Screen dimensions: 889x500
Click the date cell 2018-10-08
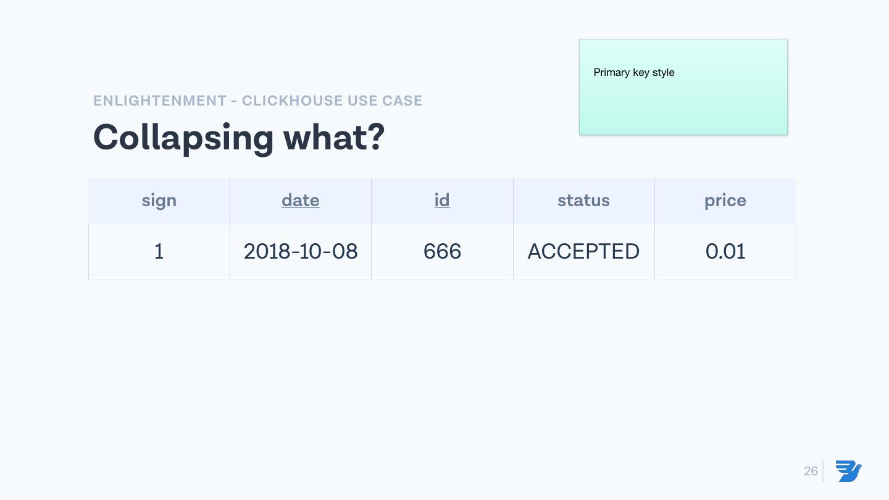[300, 251]
